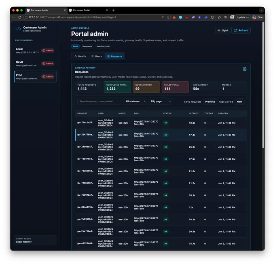Select the Requests tab
Image resolution: width=275 pixels, height=264 pixels.
pyautogui.click(x=114, y=56)
